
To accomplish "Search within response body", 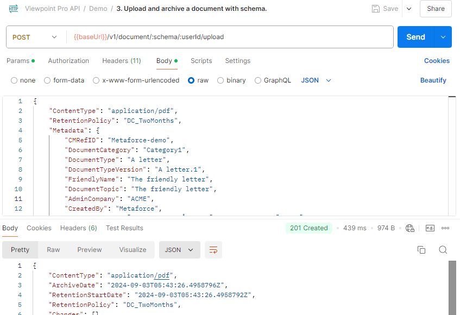I will pos(443,250).
